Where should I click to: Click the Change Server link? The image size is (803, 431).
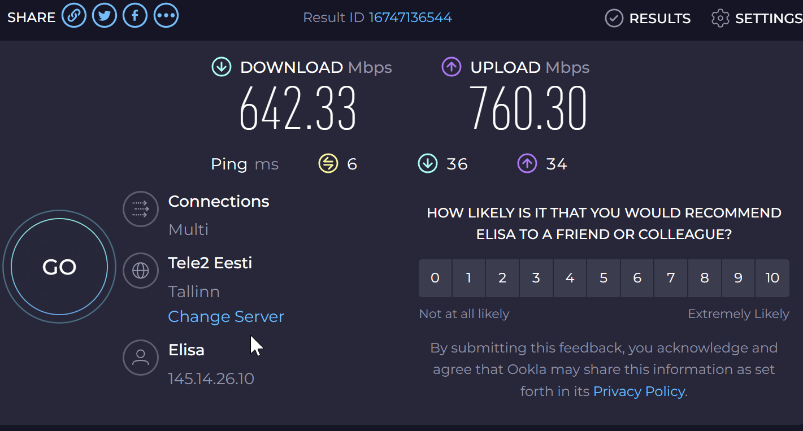coord(226,316)
